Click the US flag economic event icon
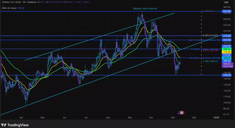Viewport: 235px width, 128px height. tap(181, 112)
